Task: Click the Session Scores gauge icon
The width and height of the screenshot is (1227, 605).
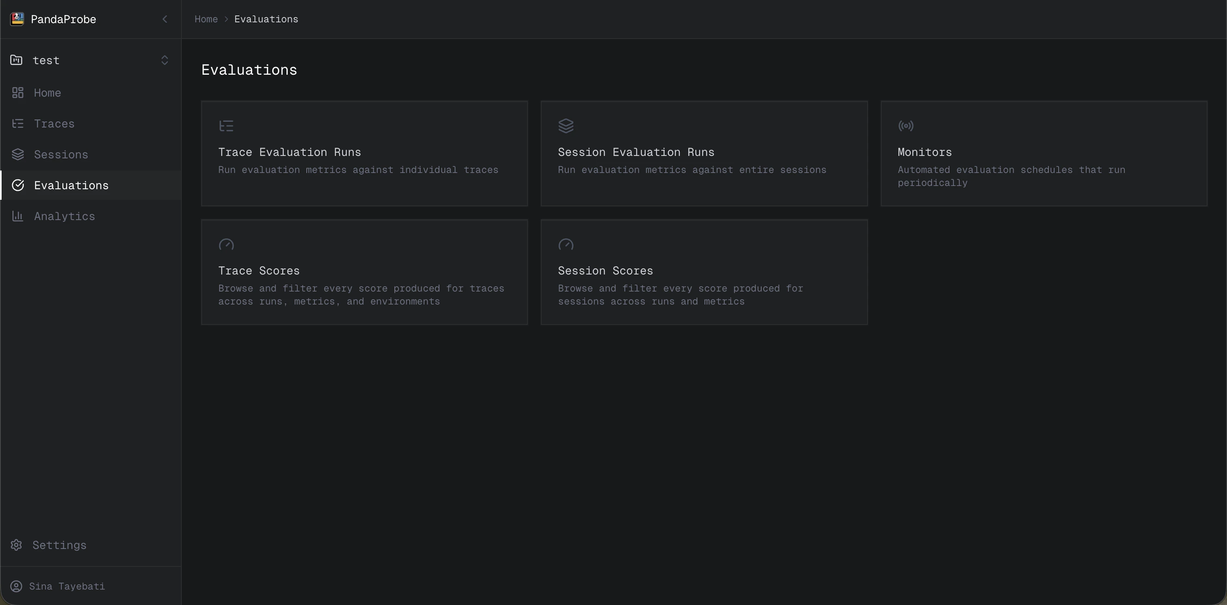Action: point(566,244)
